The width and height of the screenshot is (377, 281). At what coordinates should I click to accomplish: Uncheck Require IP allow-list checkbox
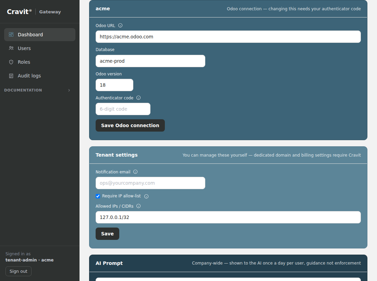coord(98,196)
